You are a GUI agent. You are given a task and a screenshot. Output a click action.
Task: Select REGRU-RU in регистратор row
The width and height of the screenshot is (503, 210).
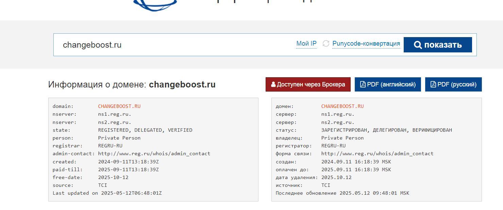point(333,146)
